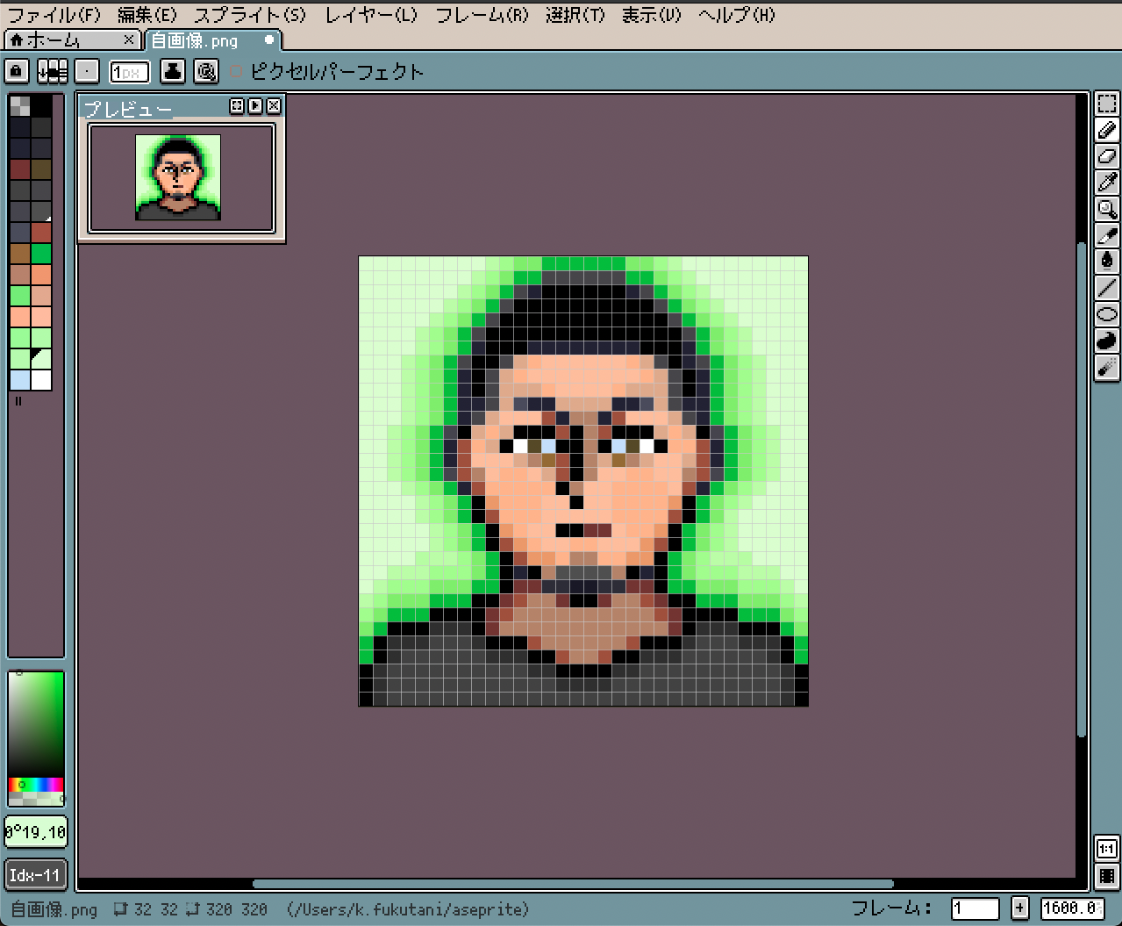
Task: Pick the dark red palette swatch
Action: (20, 169)
